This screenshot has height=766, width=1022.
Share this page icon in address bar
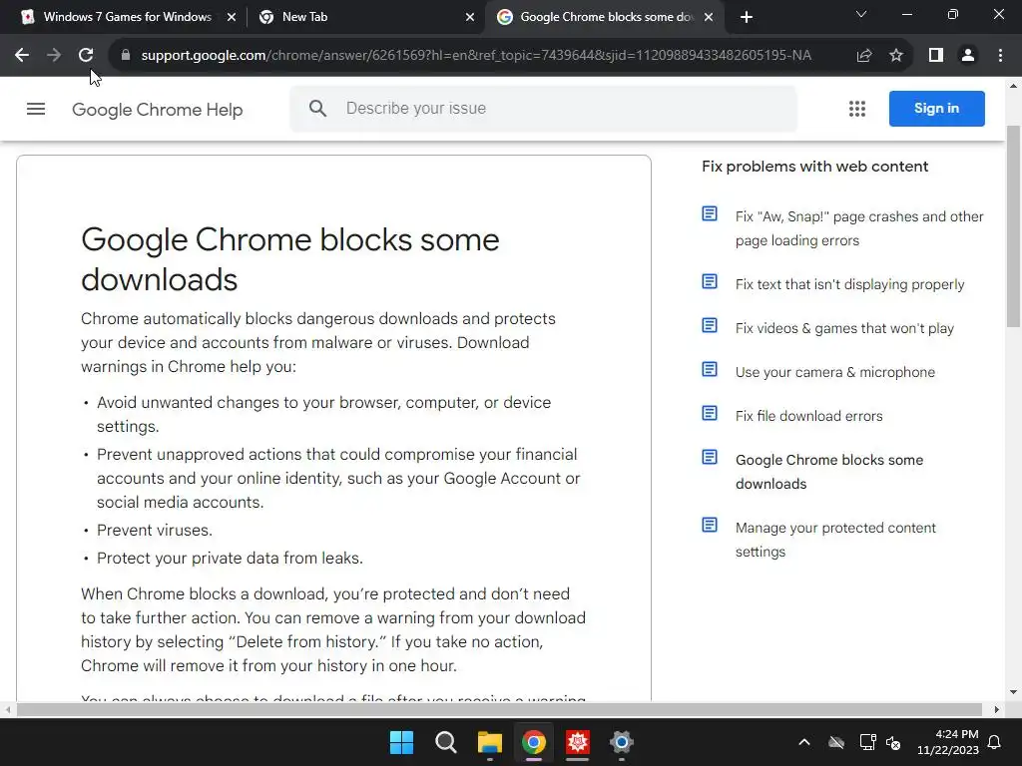[864, 56]
